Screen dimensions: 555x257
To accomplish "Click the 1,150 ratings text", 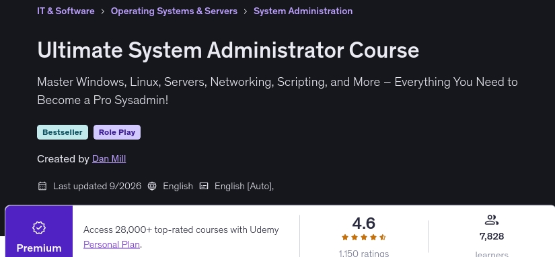I will click(x=363, y=253).
